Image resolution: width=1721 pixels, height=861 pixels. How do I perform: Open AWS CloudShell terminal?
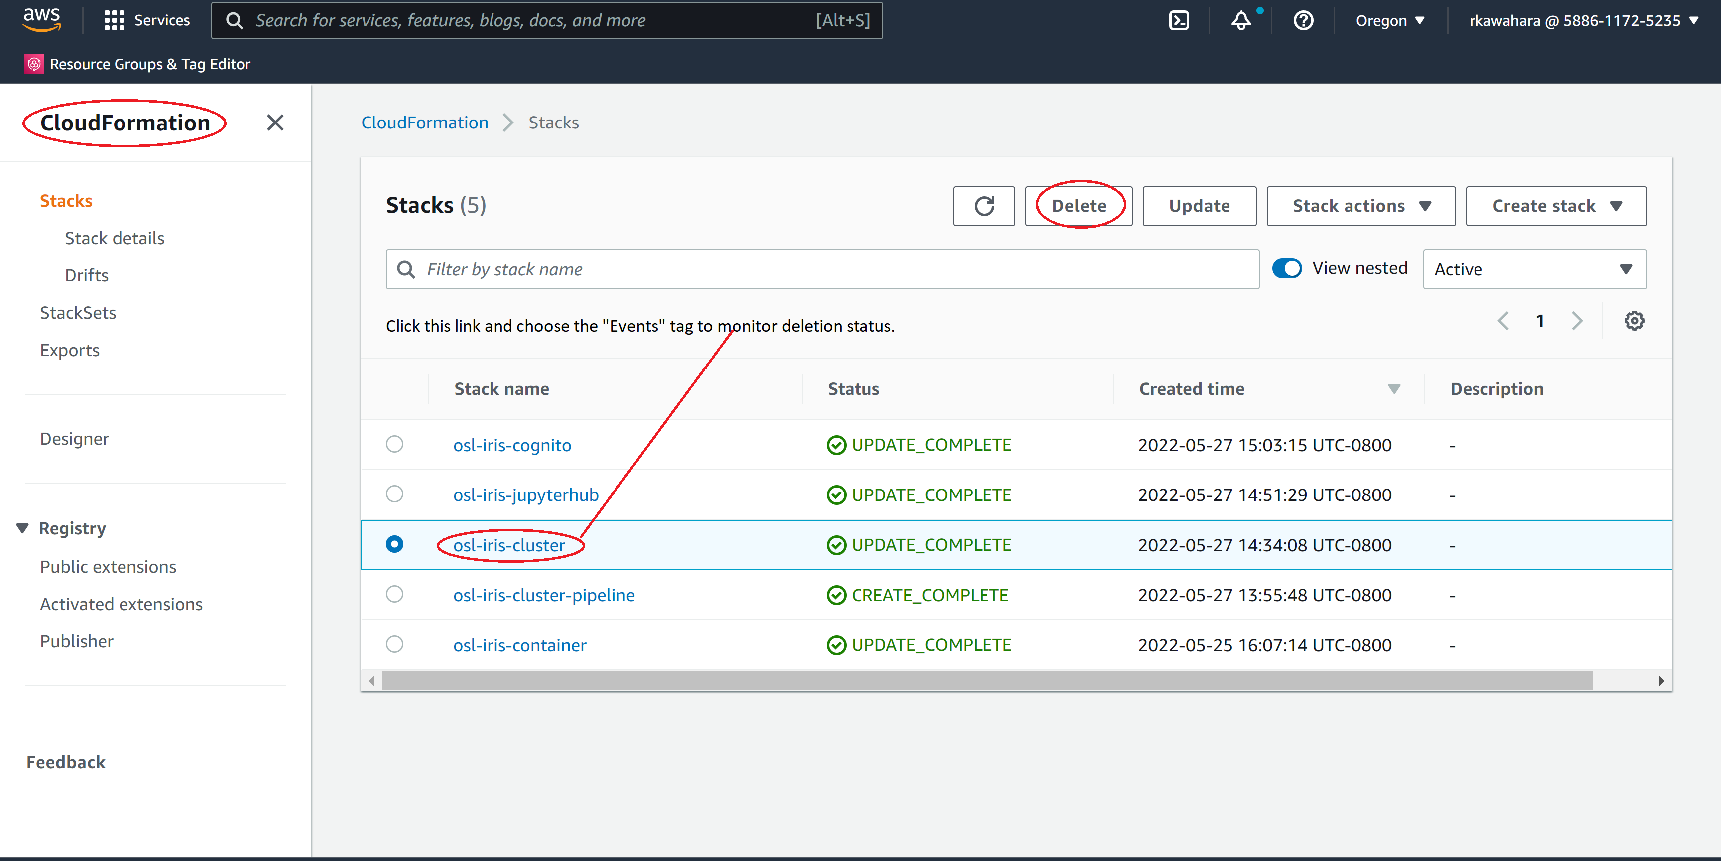pyautogui.click(x=1179, y=20)
